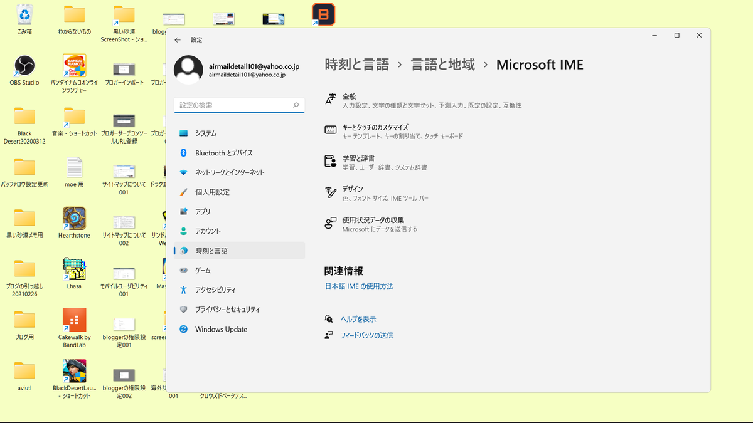The image size is (753, 423).
Task: Open アクセシビリティ in the sidebar
Action: click(239, 290)
